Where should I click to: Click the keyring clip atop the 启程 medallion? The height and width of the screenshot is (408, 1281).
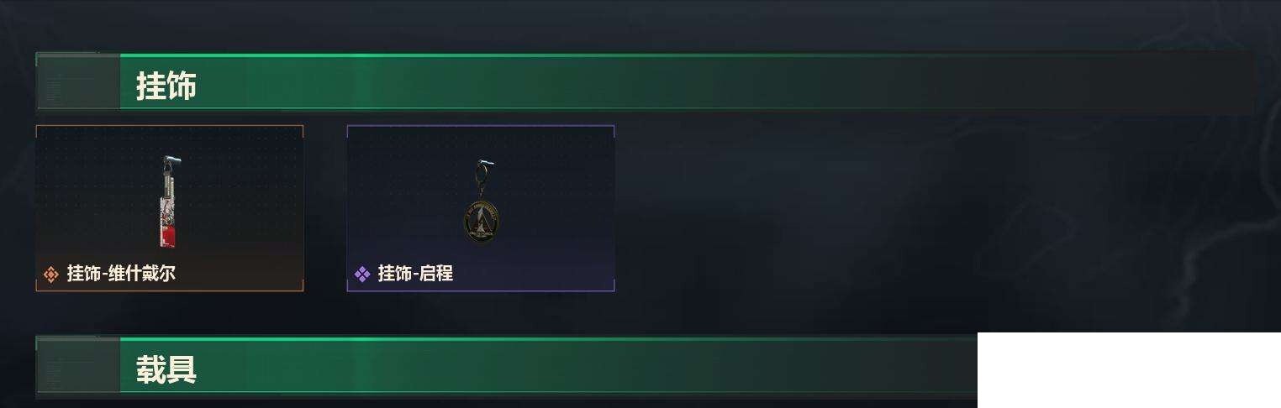click(485, 165)
